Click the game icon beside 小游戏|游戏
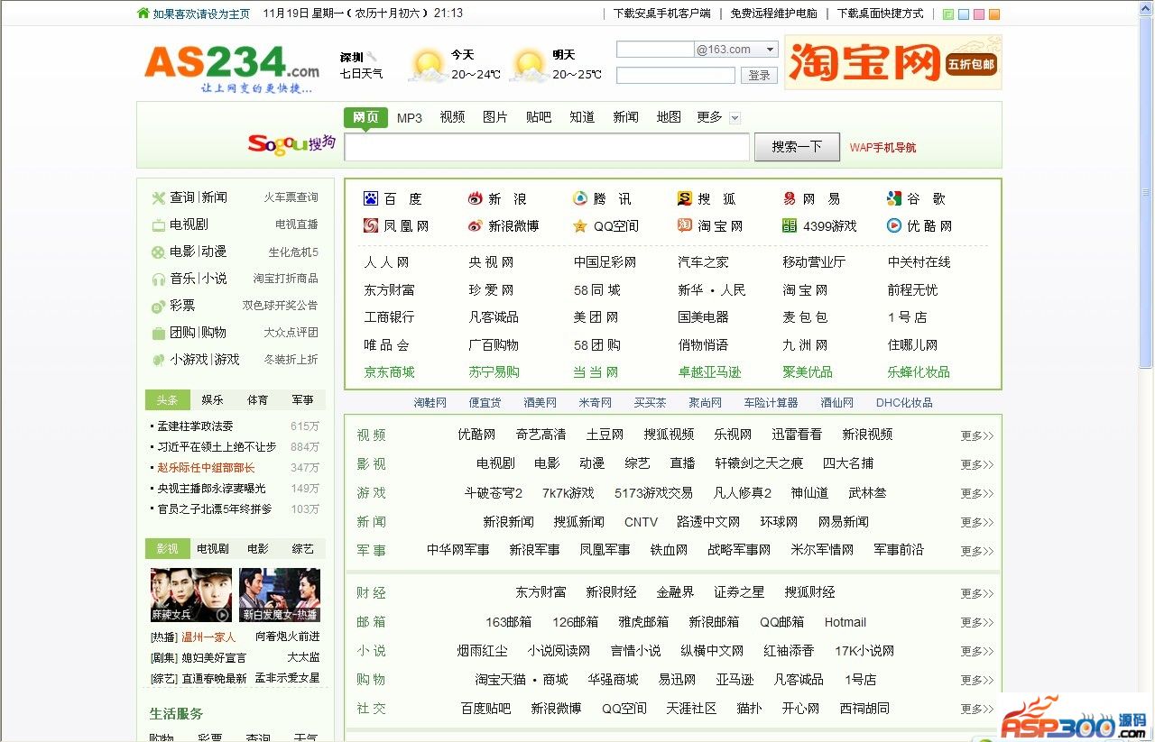The height and width of the screenshot is (742, 1155). click(x=158, y=360)
